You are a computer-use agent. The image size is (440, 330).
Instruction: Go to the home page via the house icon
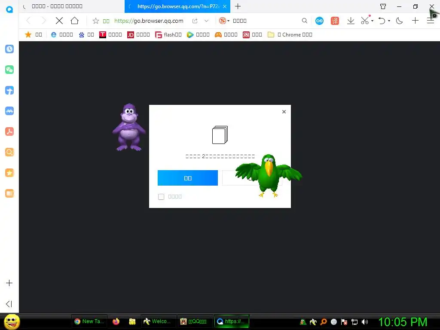coord(75,21)
